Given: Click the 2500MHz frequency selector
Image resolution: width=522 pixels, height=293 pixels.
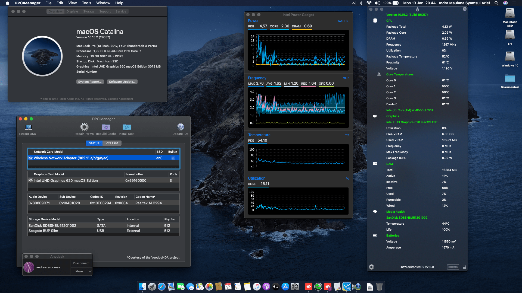Looking at the screenshot, I should coord(453,267).
